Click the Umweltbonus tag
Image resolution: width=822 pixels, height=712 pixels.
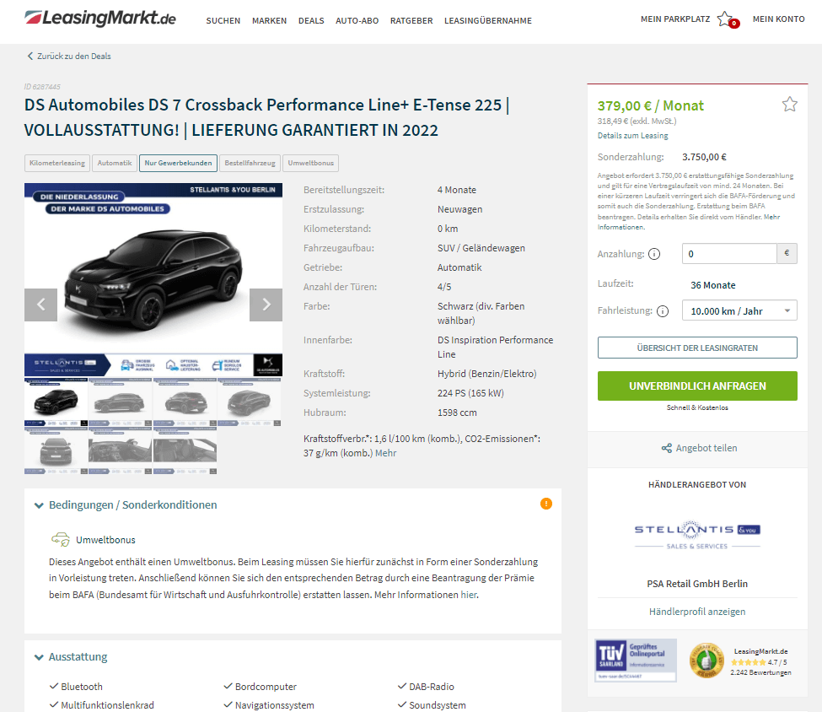(x=311, y=163)
